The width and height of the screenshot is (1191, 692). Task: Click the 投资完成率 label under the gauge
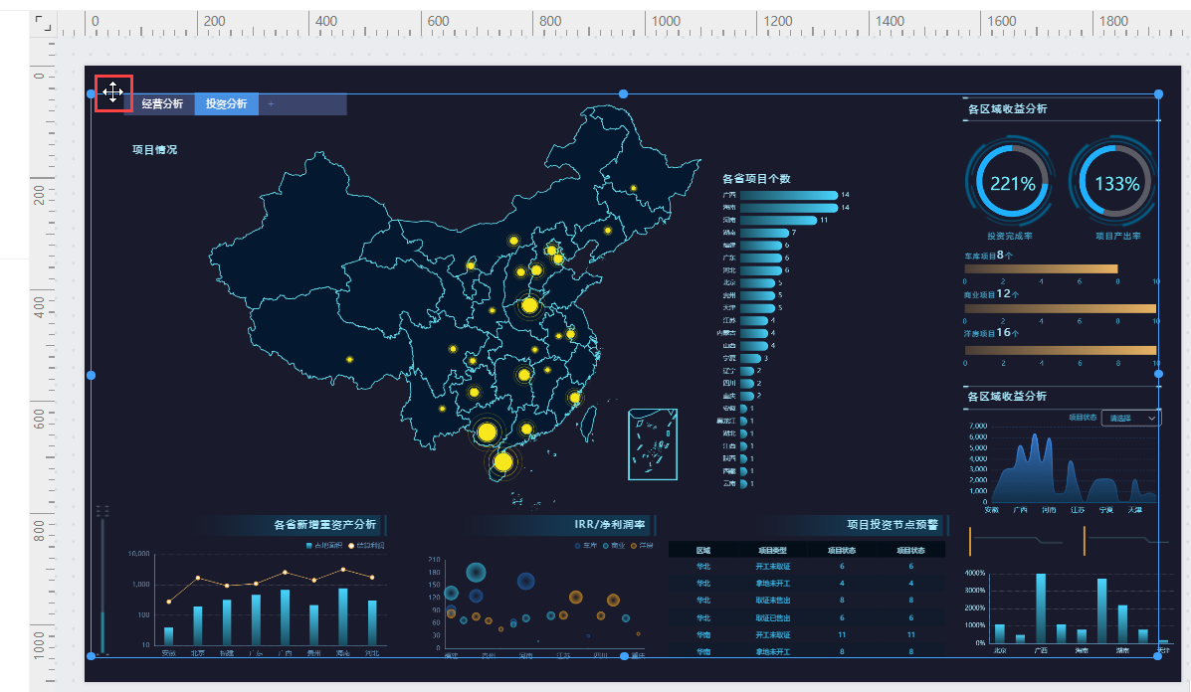pyautogui.click(x=1010, y=236)
